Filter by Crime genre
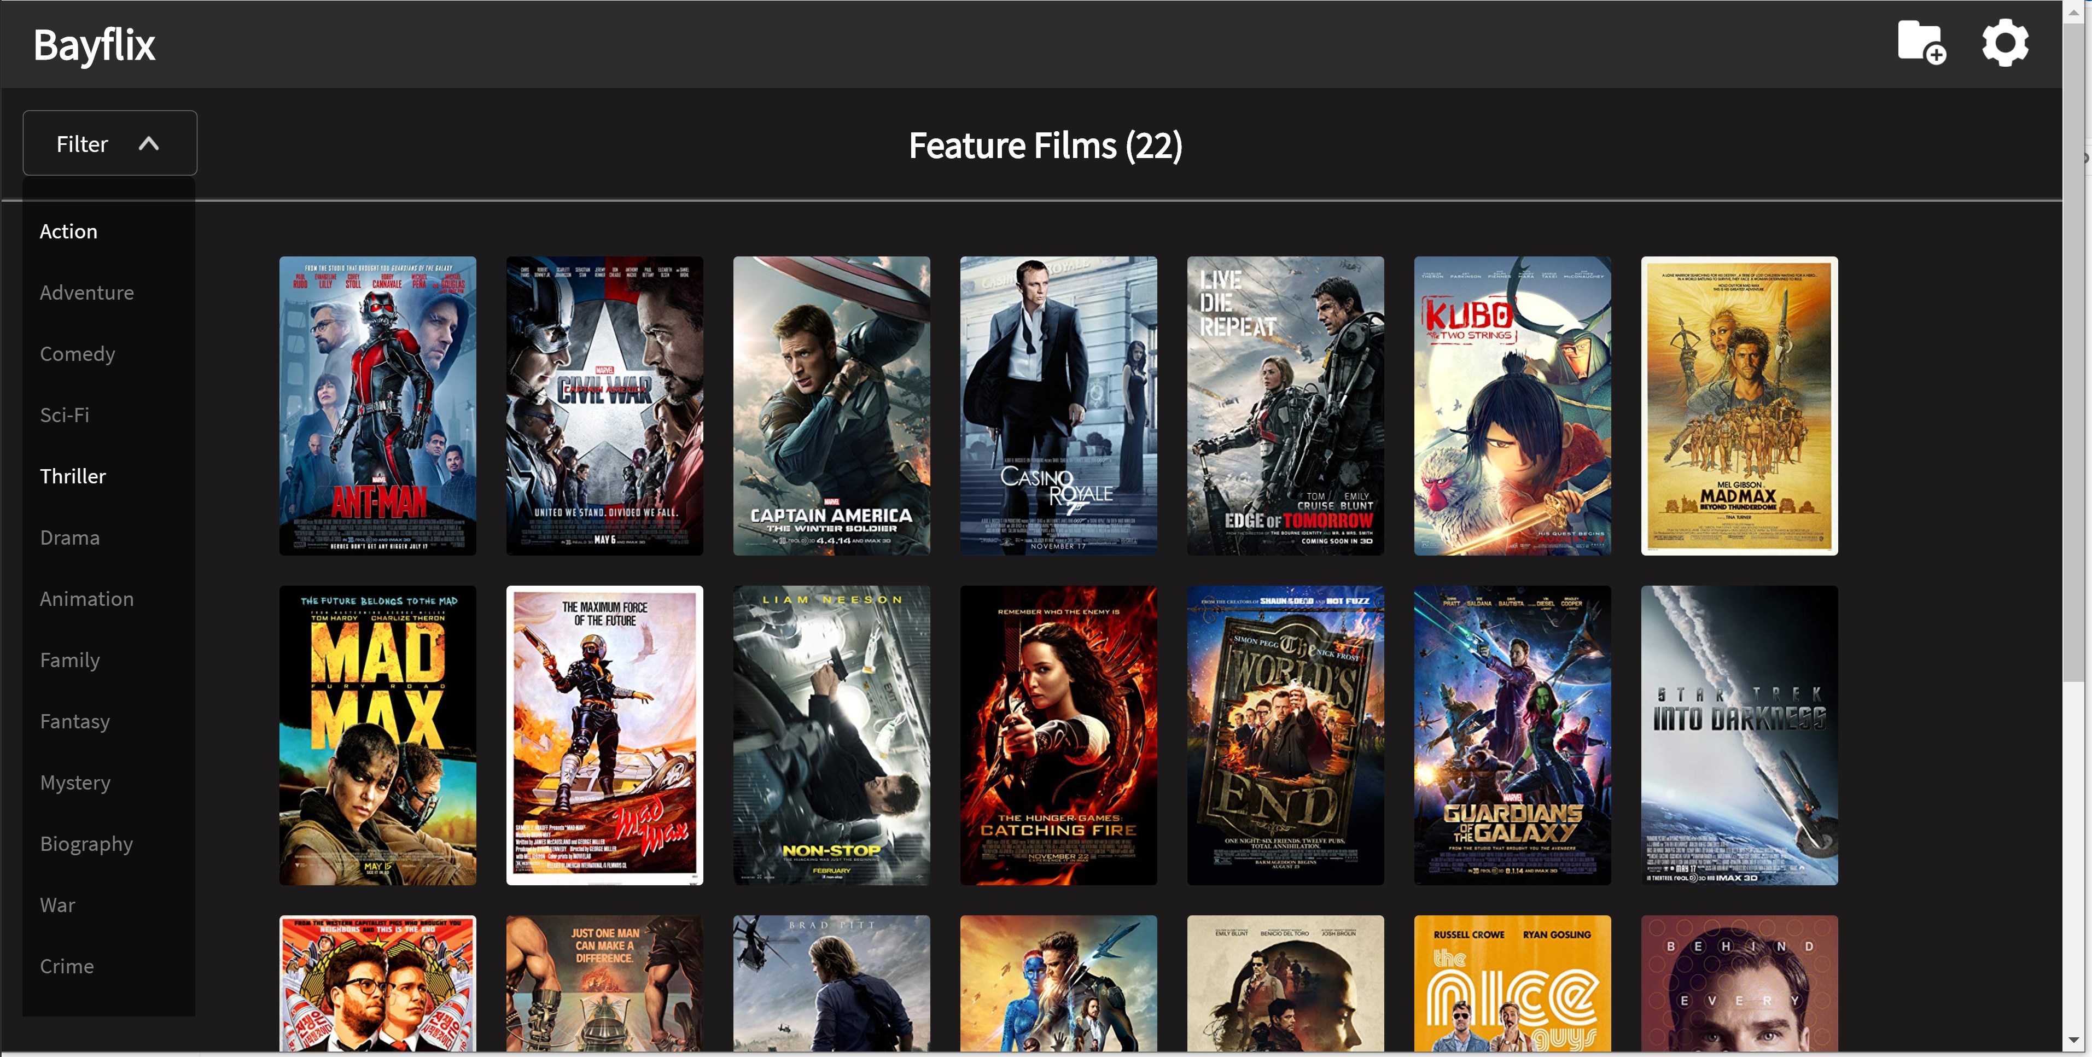Viewport: 2092px width, 1057px height. point(67,967)
